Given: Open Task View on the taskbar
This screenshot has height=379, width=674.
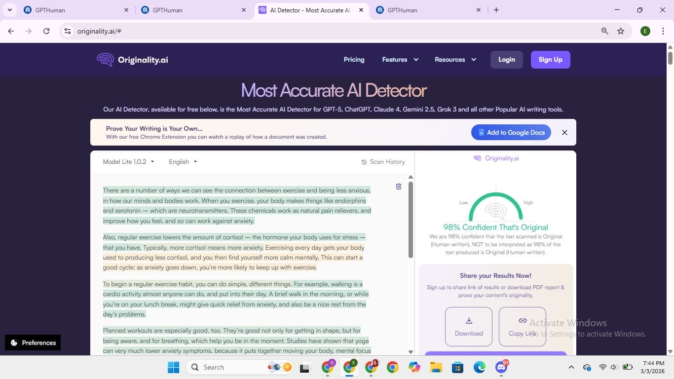Looking at the screenshot, I should pos(304,367).
